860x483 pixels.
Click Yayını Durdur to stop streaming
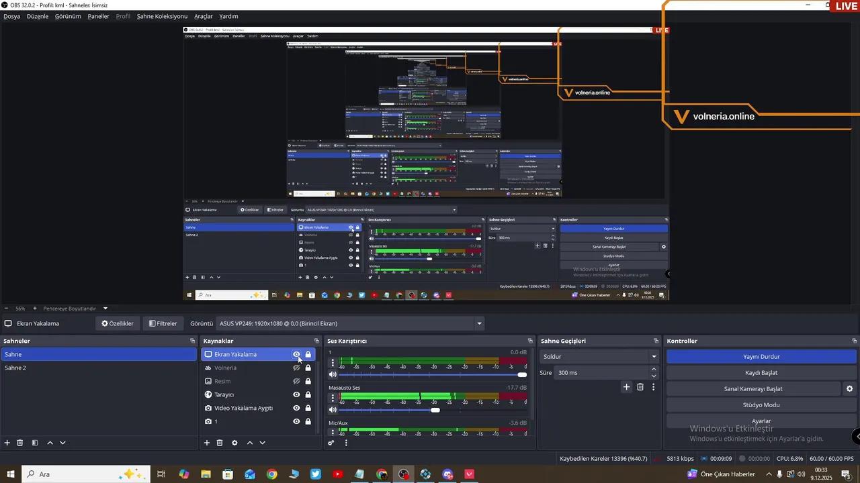[x=761, y=357]
